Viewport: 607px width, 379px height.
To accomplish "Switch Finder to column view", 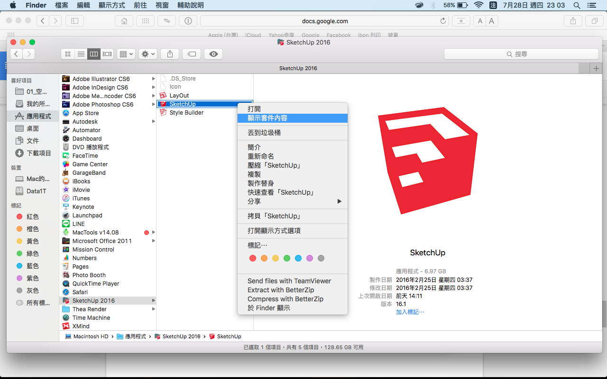I will [94, 54].
